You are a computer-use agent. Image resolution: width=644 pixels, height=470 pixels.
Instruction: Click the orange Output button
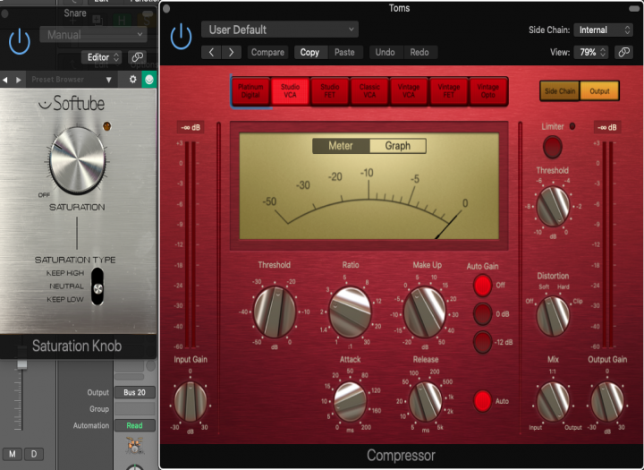click(599, 91)
